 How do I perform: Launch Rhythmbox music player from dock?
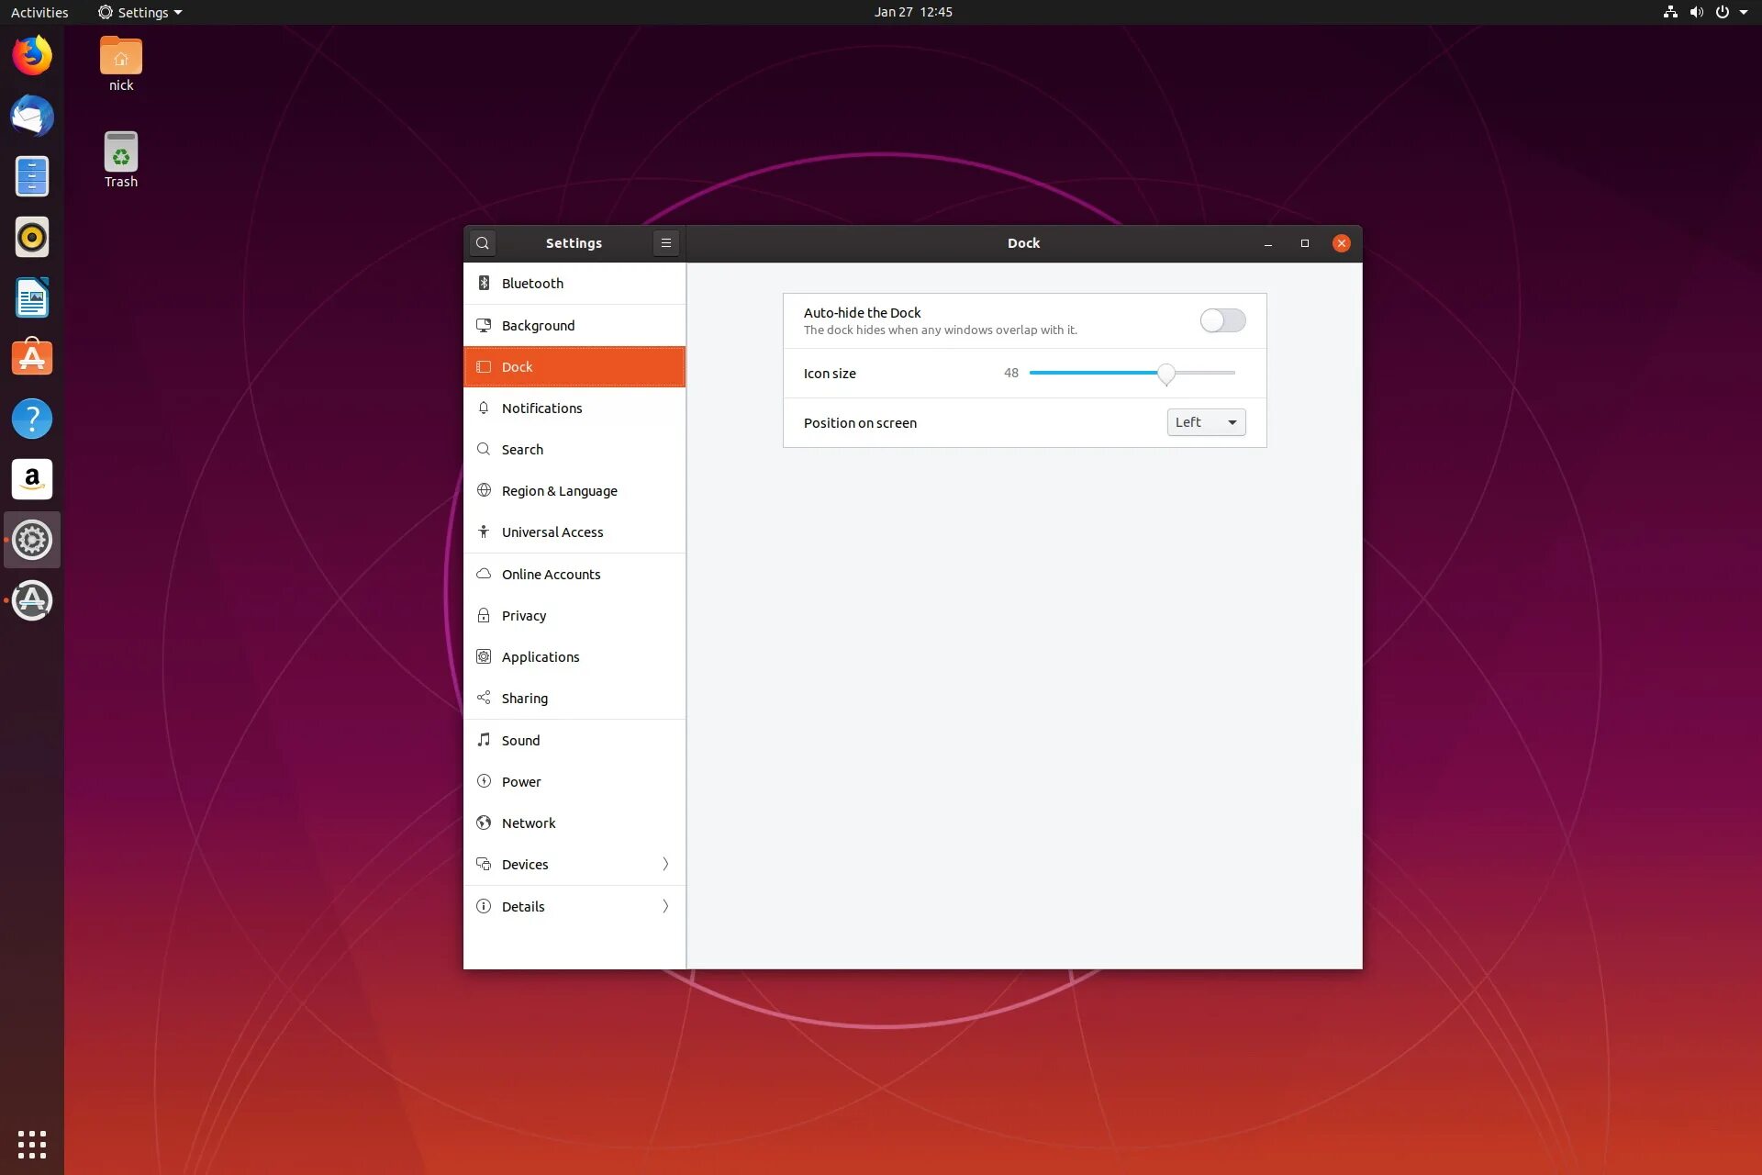32,238
